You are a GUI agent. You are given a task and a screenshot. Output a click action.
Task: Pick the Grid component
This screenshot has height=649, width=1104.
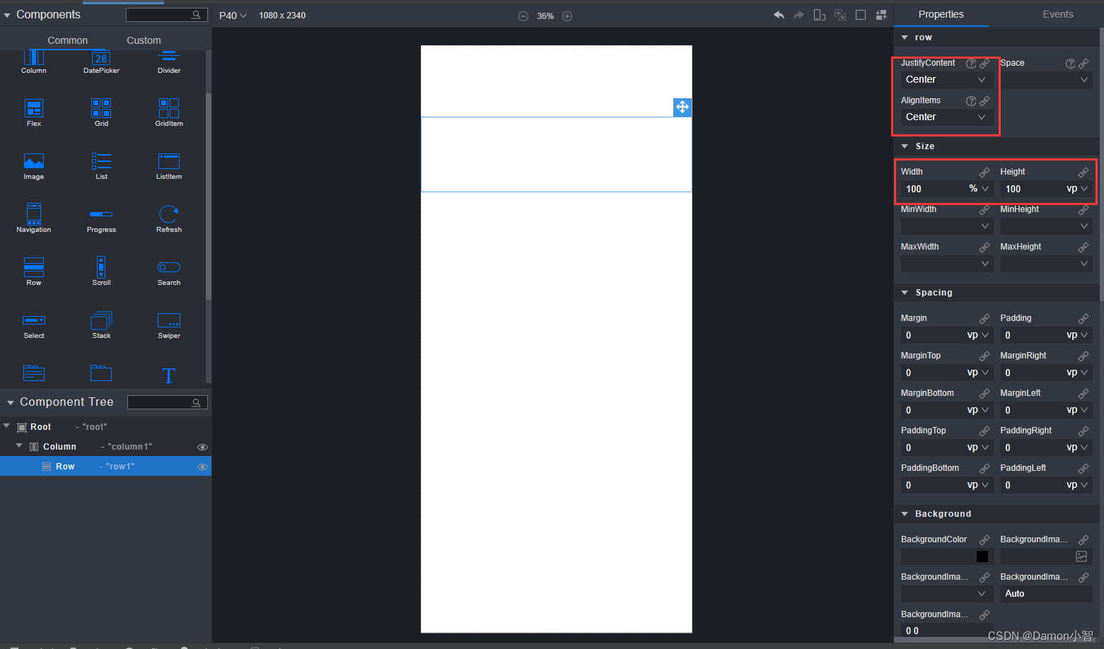click(x=101, y=113)
